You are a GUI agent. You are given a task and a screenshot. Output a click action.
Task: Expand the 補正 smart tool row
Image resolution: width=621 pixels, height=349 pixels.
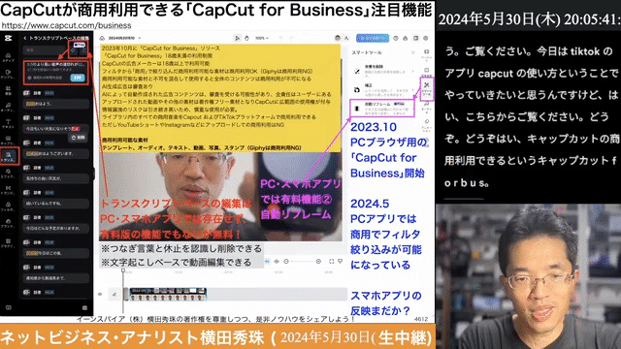point(383,89)
